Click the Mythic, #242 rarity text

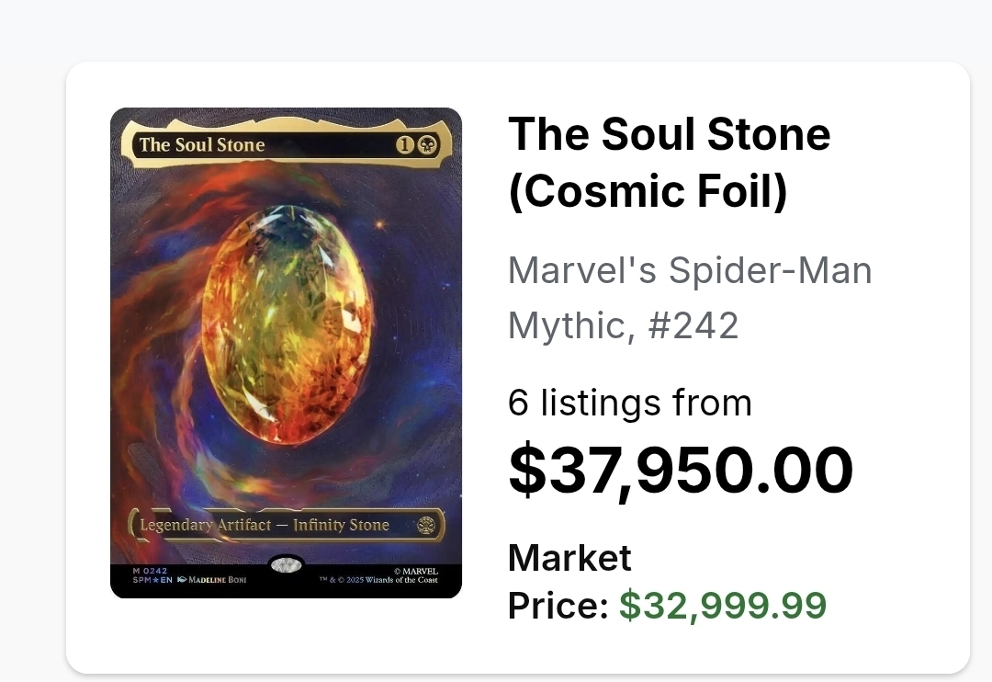coord(623,325)
